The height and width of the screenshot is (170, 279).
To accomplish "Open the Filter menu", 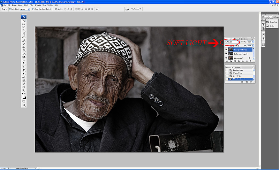I will tap(32, 5).
